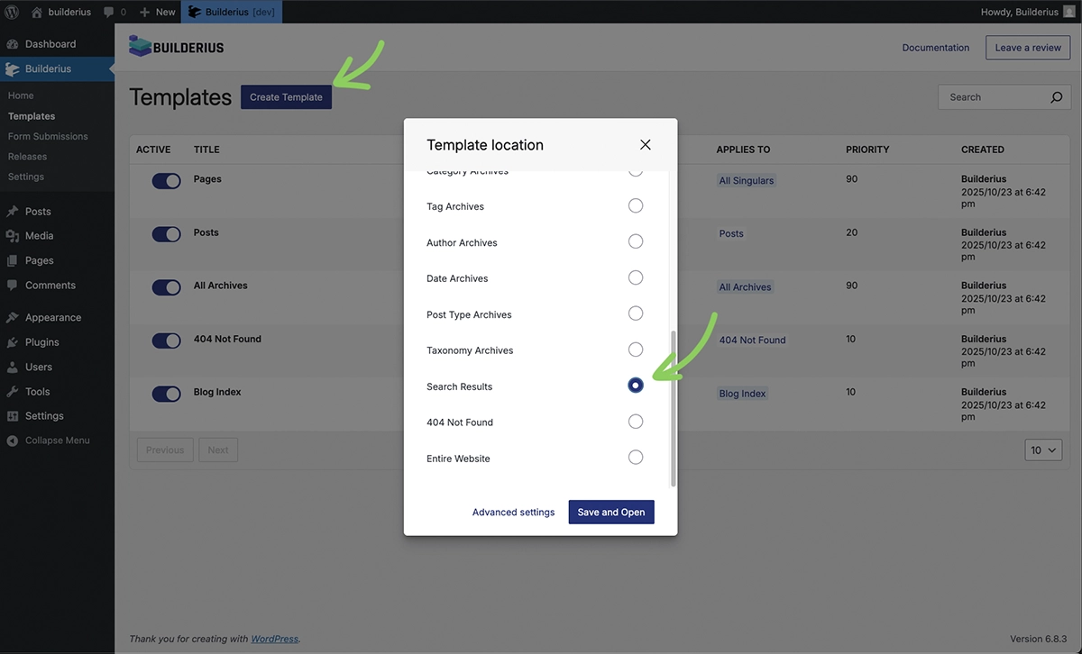The height and width of the screenshot is (654, 1082).
Task: Click the Save and Open button
Action: click(x=610, y=512)
